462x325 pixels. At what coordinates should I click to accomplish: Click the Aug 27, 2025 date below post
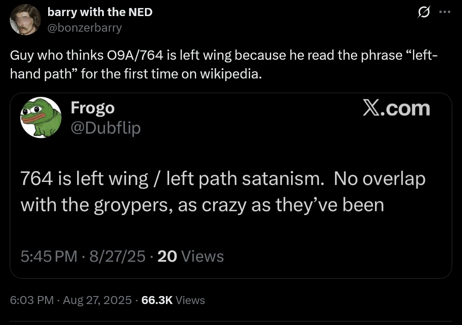click(97, 300)
